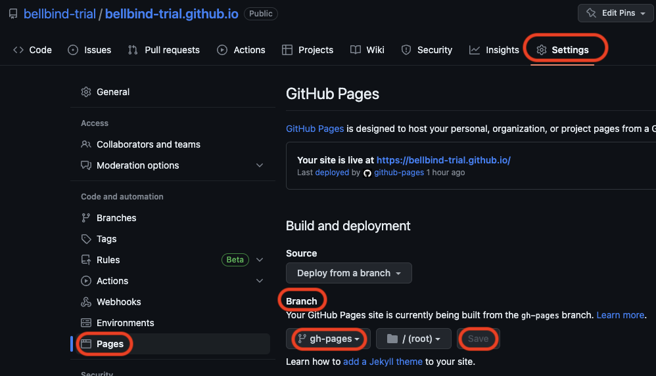Viewport: 656px width, 376px height.
Task: Click the Settings gear icon in top nav
Action: [x=542, y=50]
